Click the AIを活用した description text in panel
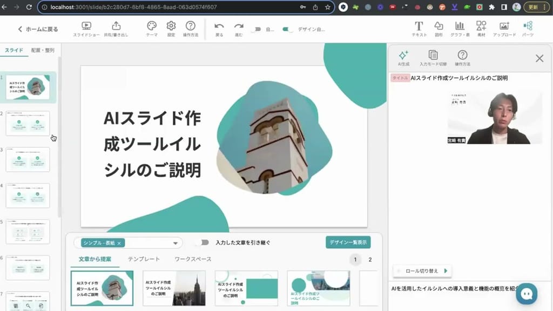Image resolution: width=553 pixels, height=311 pixels. pos(455,288)
